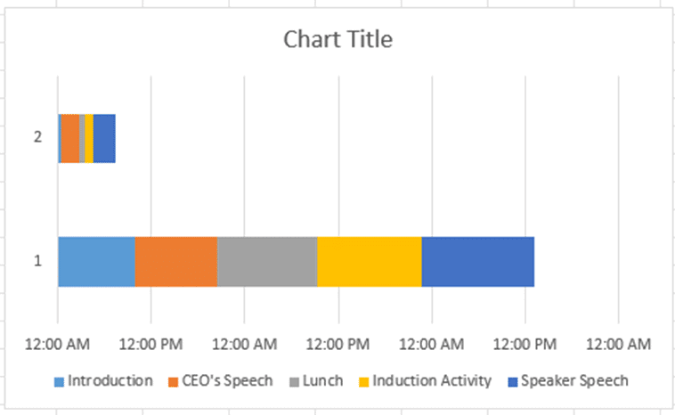Click blue Introduction legend color marker
The width and height of the screenshot is (675, 415).
point(58,382)
